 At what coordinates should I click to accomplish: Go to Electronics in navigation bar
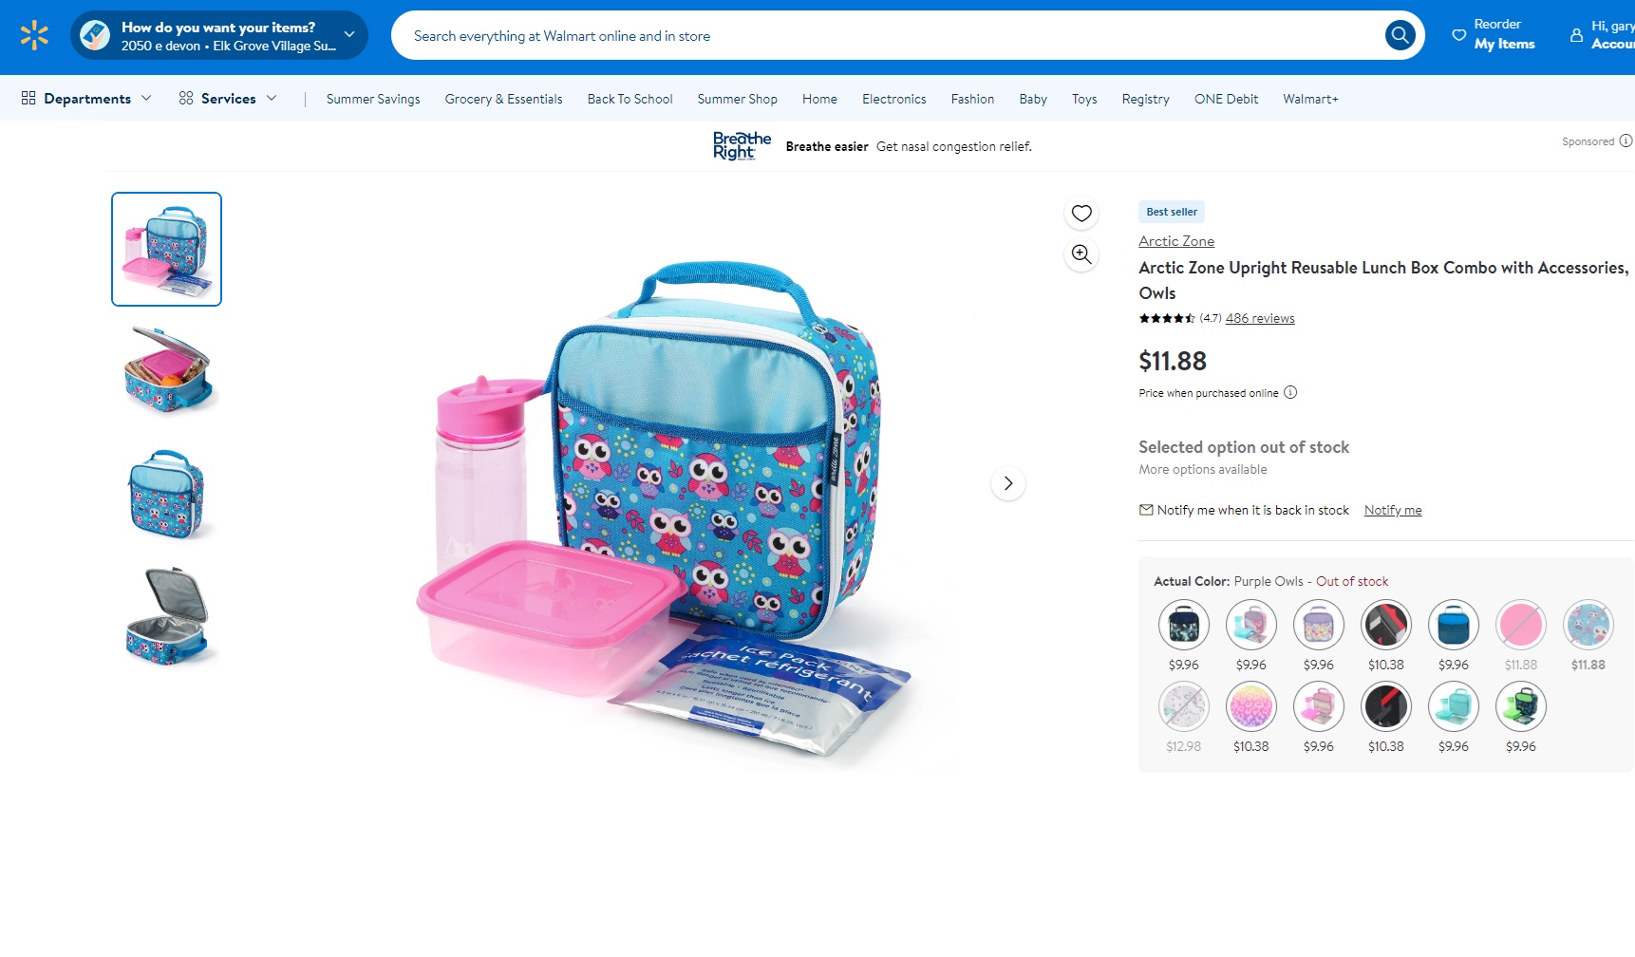click(893, 99)
